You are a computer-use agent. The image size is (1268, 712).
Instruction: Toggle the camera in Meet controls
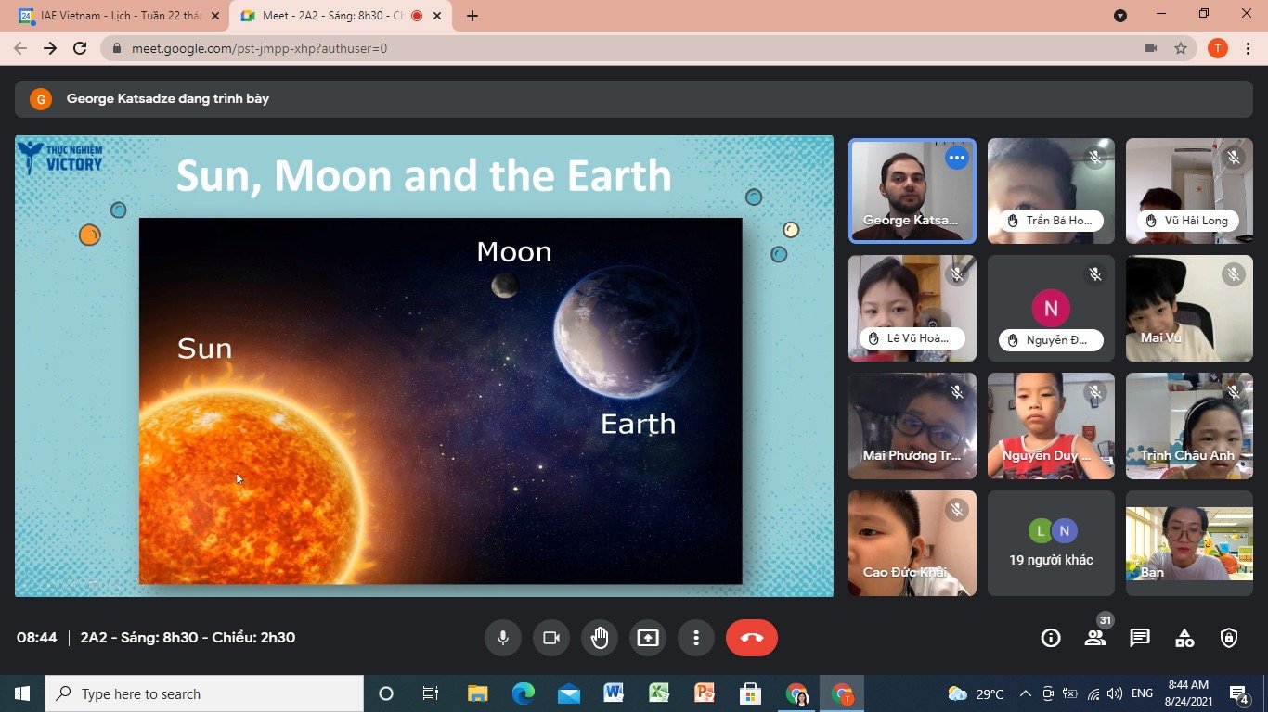click(551, 638)
